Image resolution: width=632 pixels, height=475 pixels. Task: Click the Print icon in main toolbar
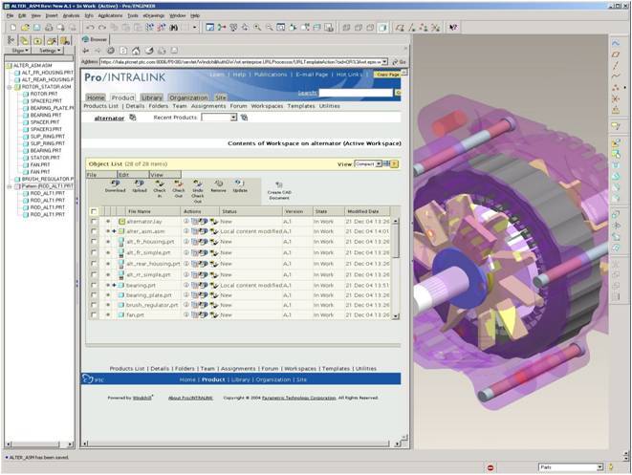pos(49,28)
